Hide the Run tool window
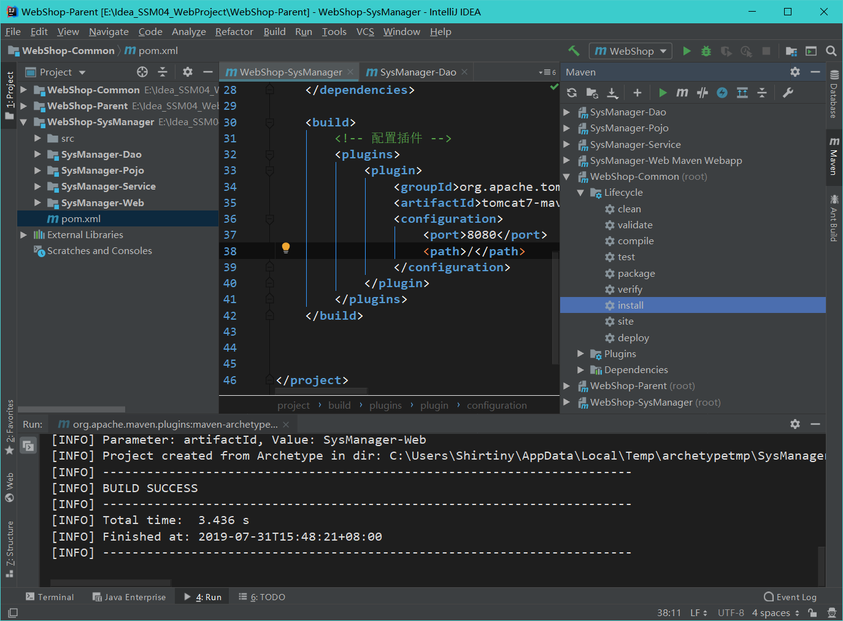843x621 pixels. tap(815, 424)
